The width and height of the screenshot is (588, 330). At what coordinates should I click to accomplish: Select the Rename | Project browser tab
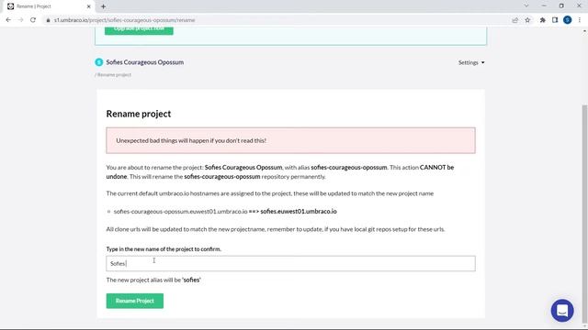(49, 6)
